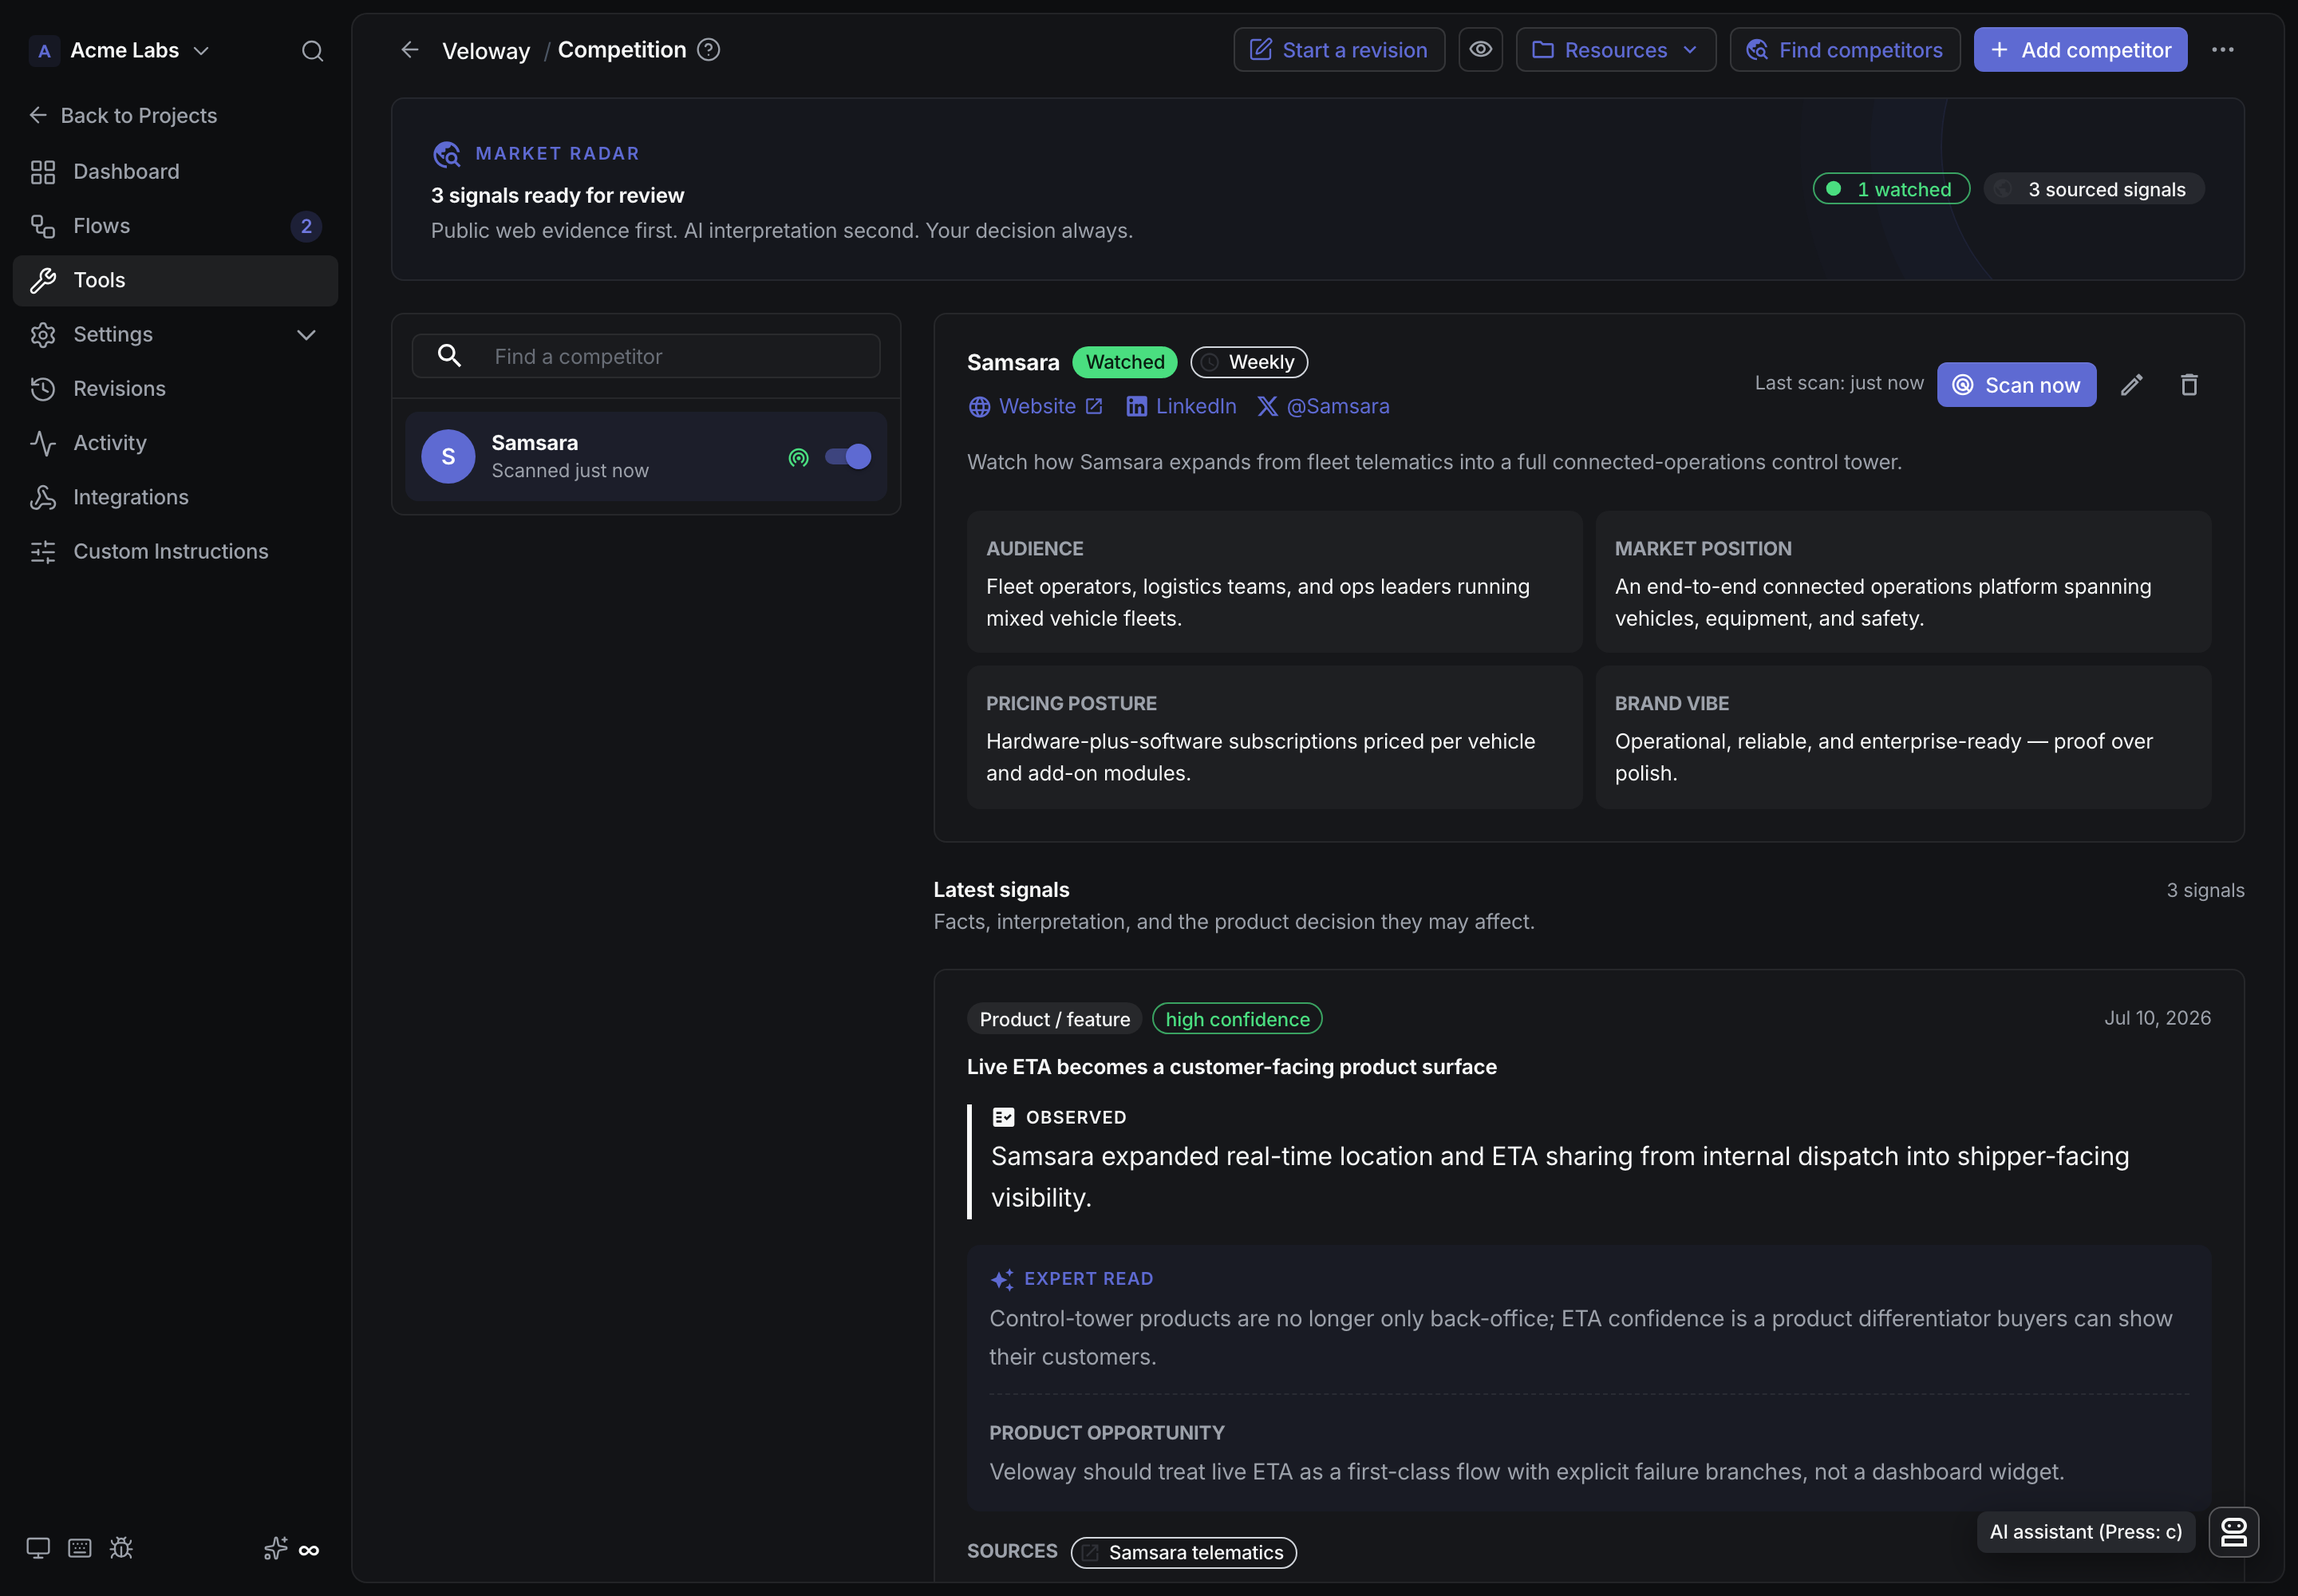
Task: Click the monitor display icon at bottom-left
Action: pyautogui.click(x=38, y=1548)
